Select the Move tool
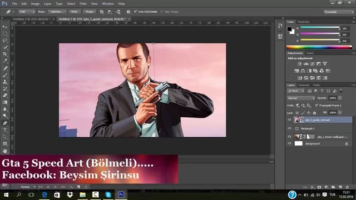356x200 pixels. click(5, 27)
